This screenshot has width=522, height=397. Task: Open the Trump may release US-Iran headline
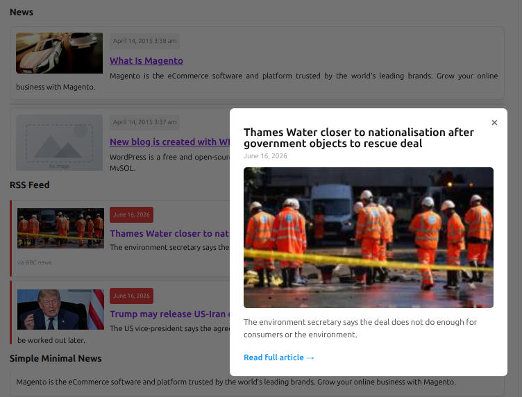coord(169,314)
